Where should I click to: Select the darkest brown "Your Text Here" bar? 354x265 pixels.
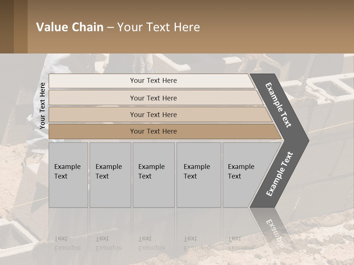pyautogui.click(x=153, y=131)
